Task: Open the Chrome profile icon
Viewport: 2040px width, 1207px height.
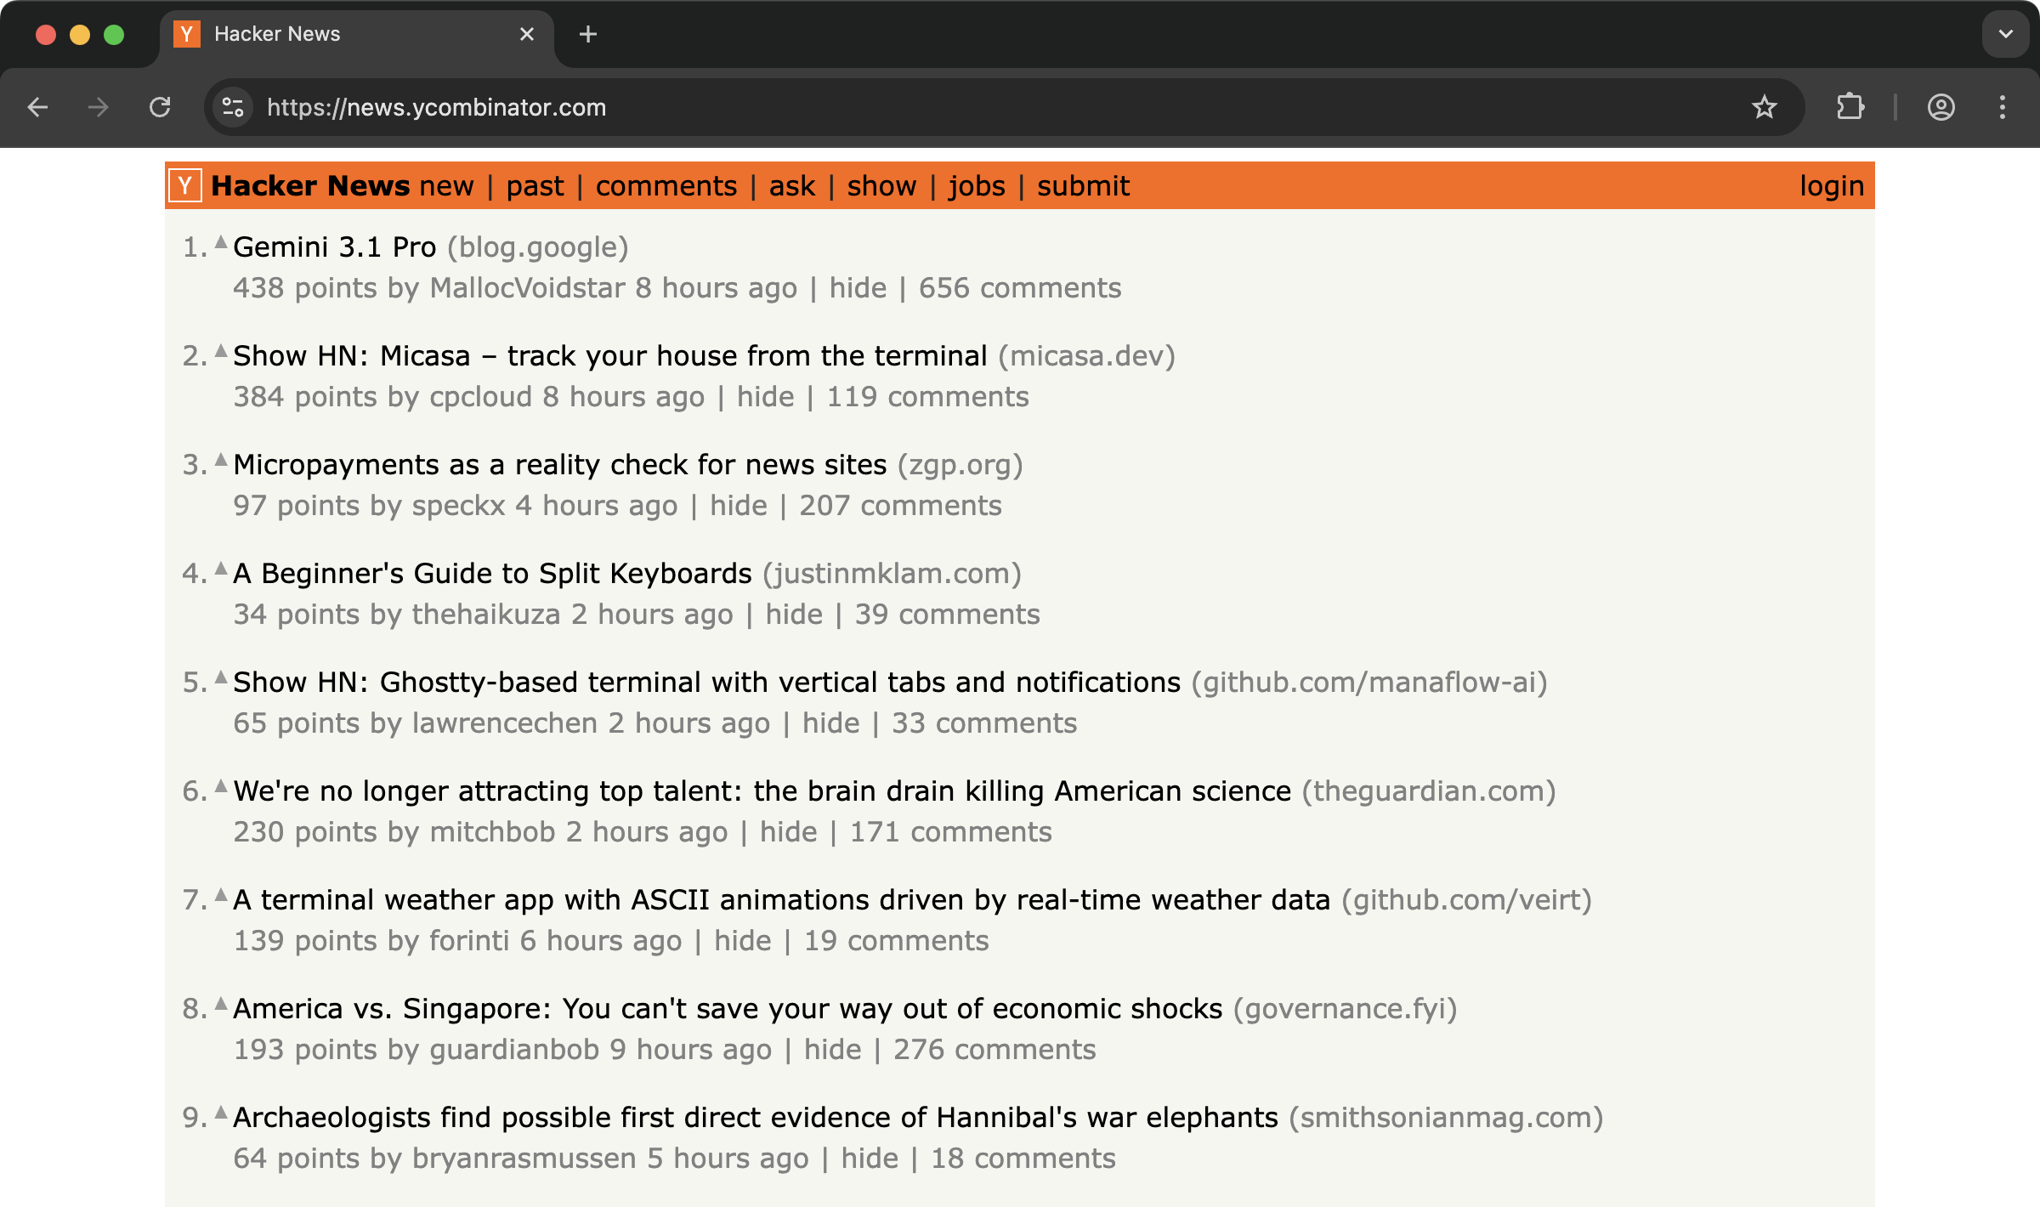Action: (x=1941, y=107)
